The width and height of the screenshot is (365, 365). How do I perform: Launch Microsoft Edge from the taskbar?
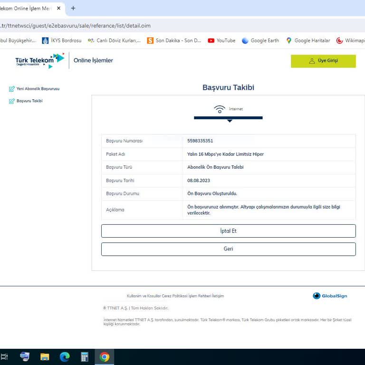click(x=65, y=356)
